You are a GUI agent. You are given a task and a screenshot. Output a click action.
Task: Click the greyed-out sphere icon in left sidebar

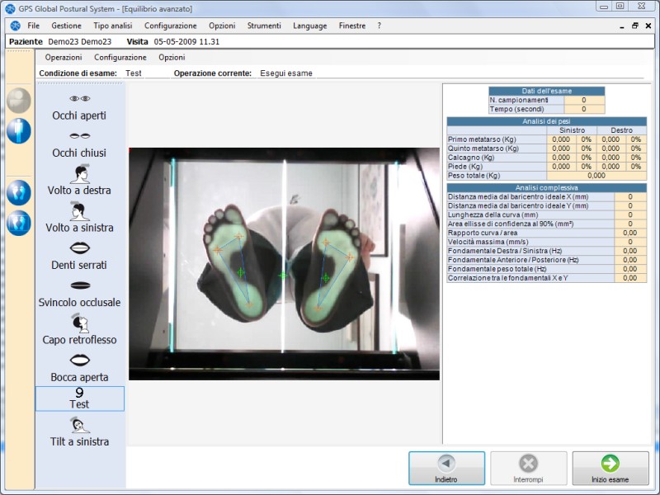[18, 100]
